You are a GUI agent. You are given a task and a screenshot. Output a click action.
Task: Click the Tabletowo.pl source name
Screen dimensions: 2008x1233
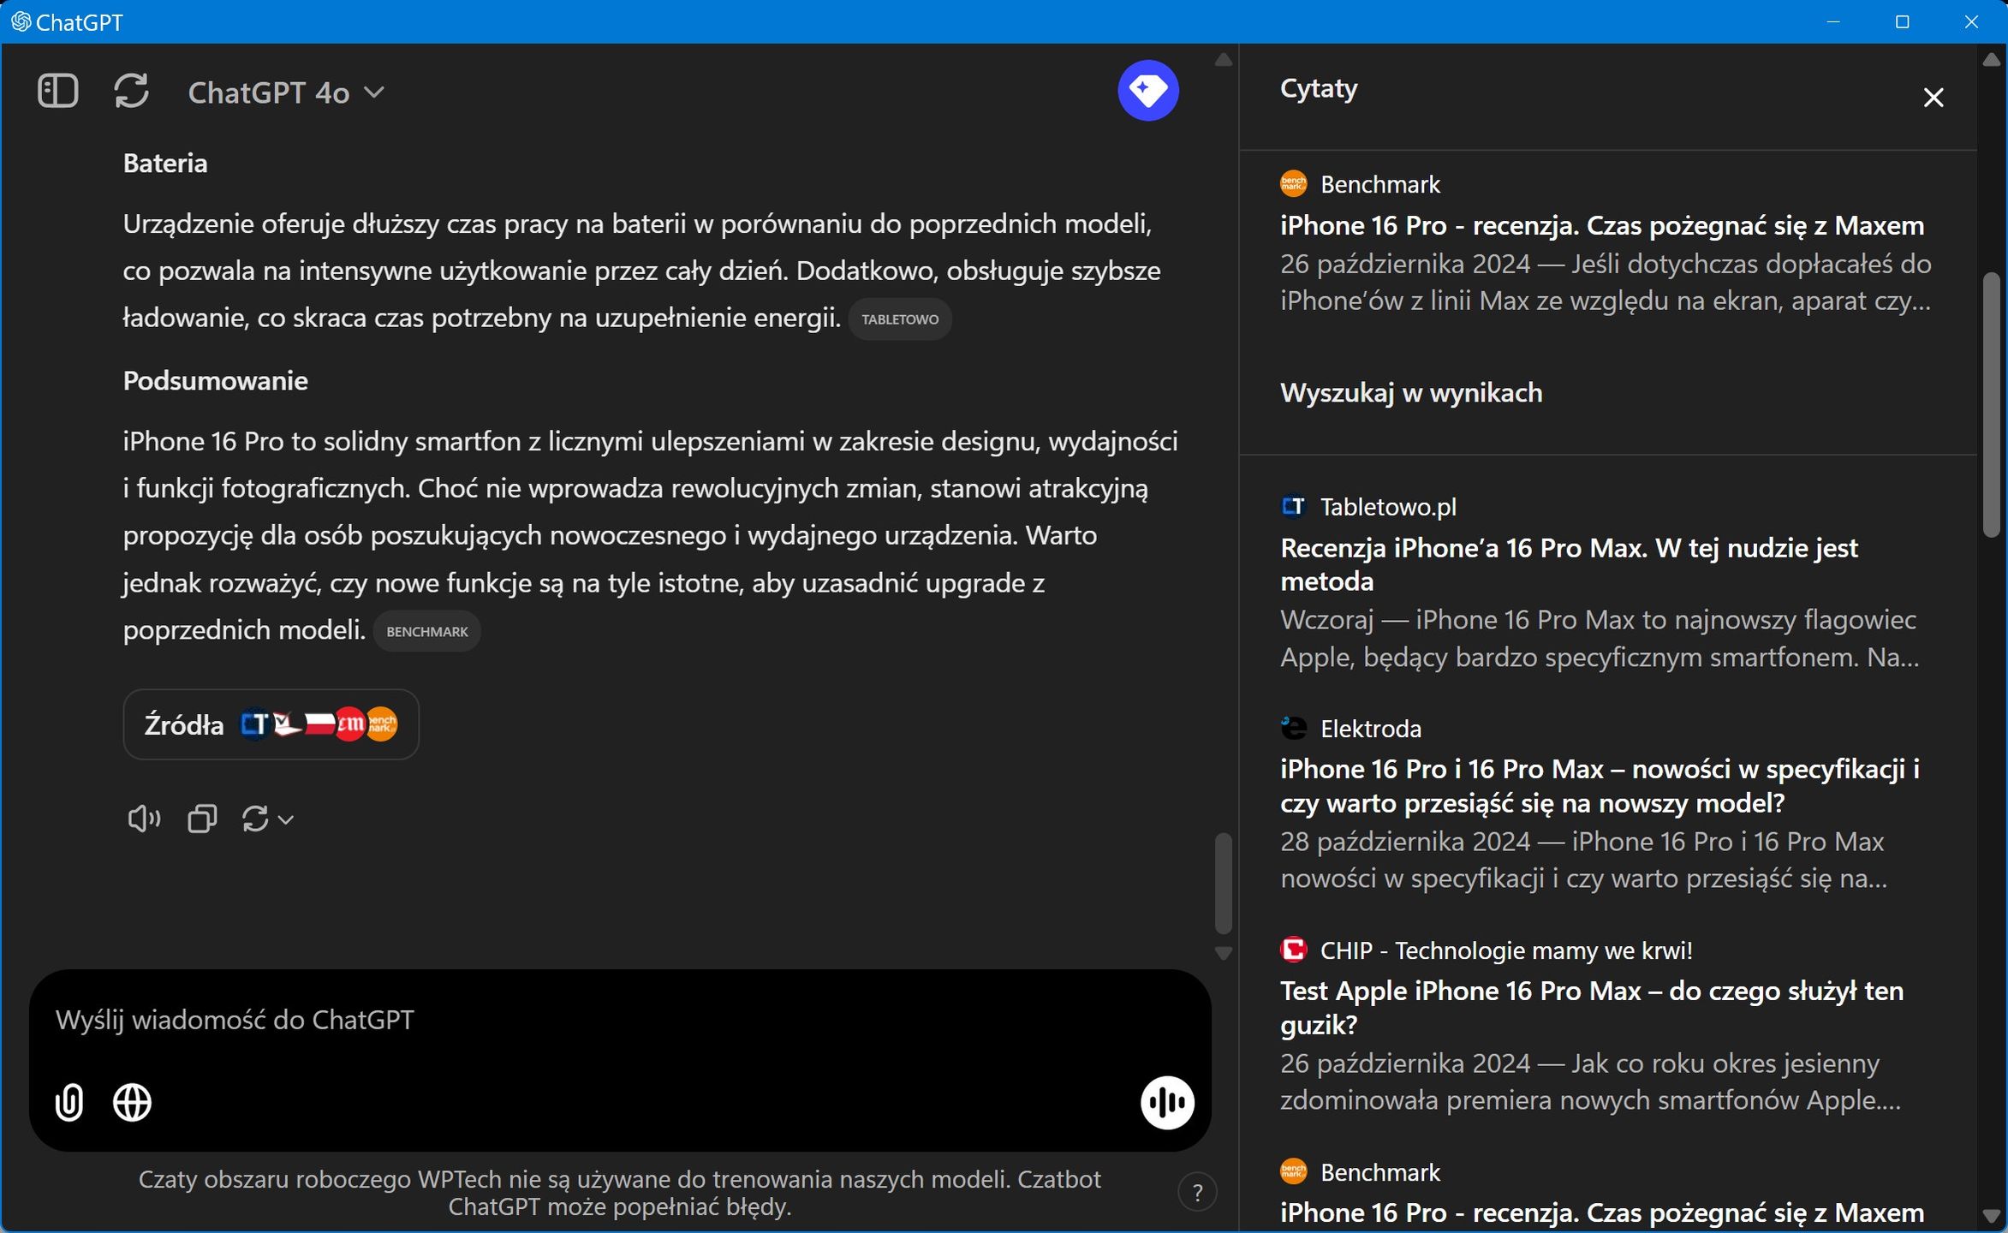click(1388, 507)
